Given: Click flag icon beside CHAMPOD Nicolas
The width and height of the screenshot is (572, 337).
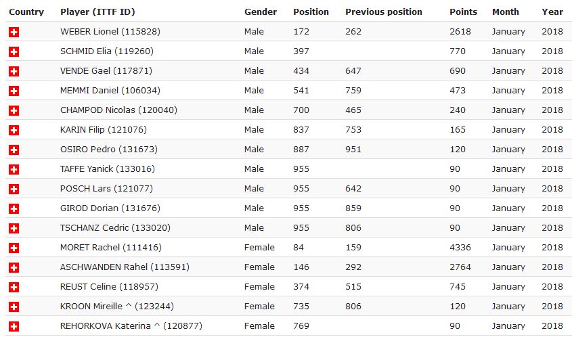Looking at the screenshot, I should pos(14,110).
